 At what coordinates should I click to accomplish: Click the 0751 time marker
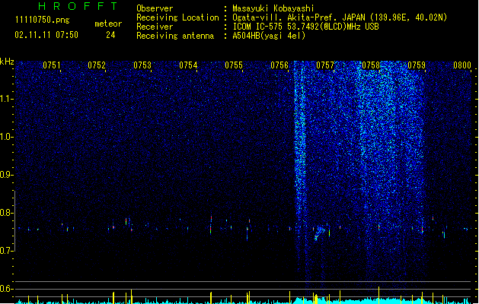(52, 65)
